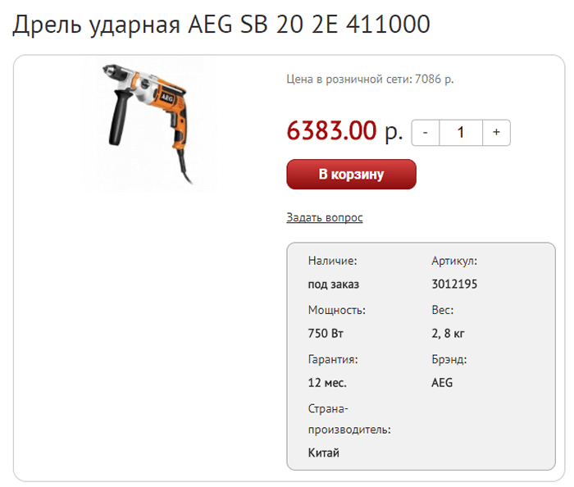Click the quantity input field showing 1
Image resolution: width=574 pixels, height=487 pixels.
tap(461, 133)
